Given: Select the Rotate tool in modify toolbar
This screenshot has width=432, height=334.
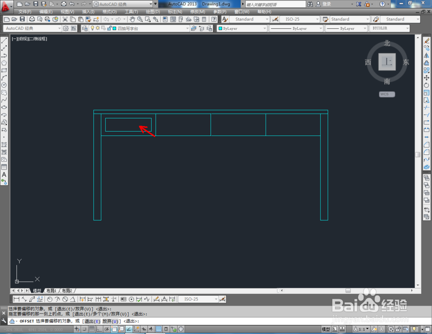Looking at the screenshot, I should coord(426,85).
